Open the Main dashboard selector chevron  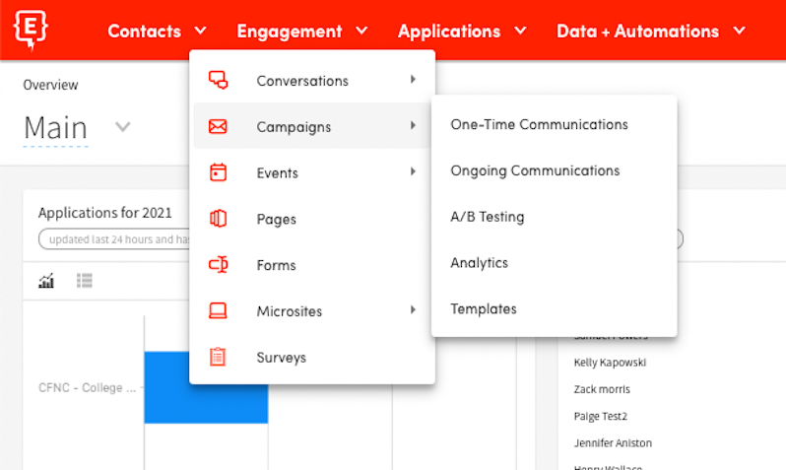[x=123, y=127]
